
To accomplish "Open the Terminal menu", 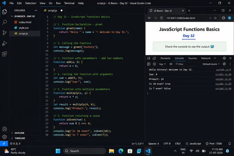I will [69, 3].
